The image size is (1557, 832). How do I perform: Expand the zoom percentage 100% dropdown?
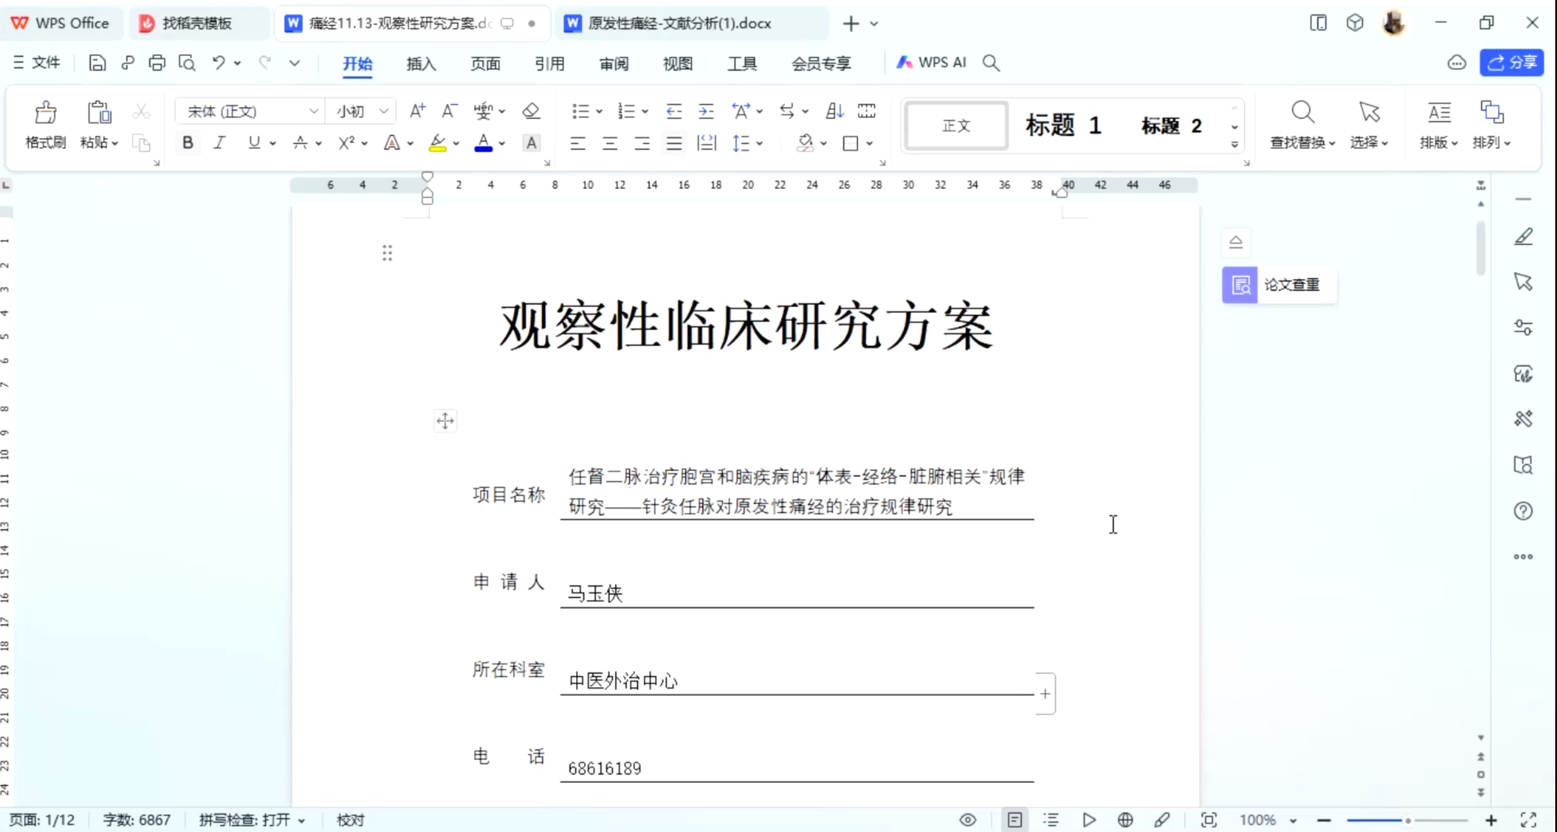pos(1292,820)
